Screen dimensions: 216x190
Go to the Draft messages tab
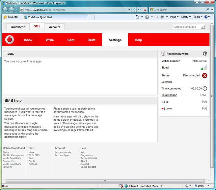click(91, 40)
